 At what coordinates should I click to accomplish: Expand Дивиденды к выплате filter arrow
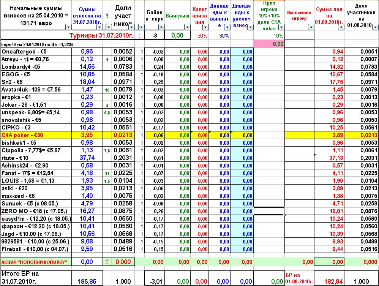click(x=227, y=27)
